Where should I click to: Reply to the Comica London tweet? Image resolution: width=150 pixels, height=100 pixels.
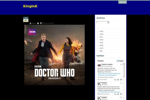[115, 80]
